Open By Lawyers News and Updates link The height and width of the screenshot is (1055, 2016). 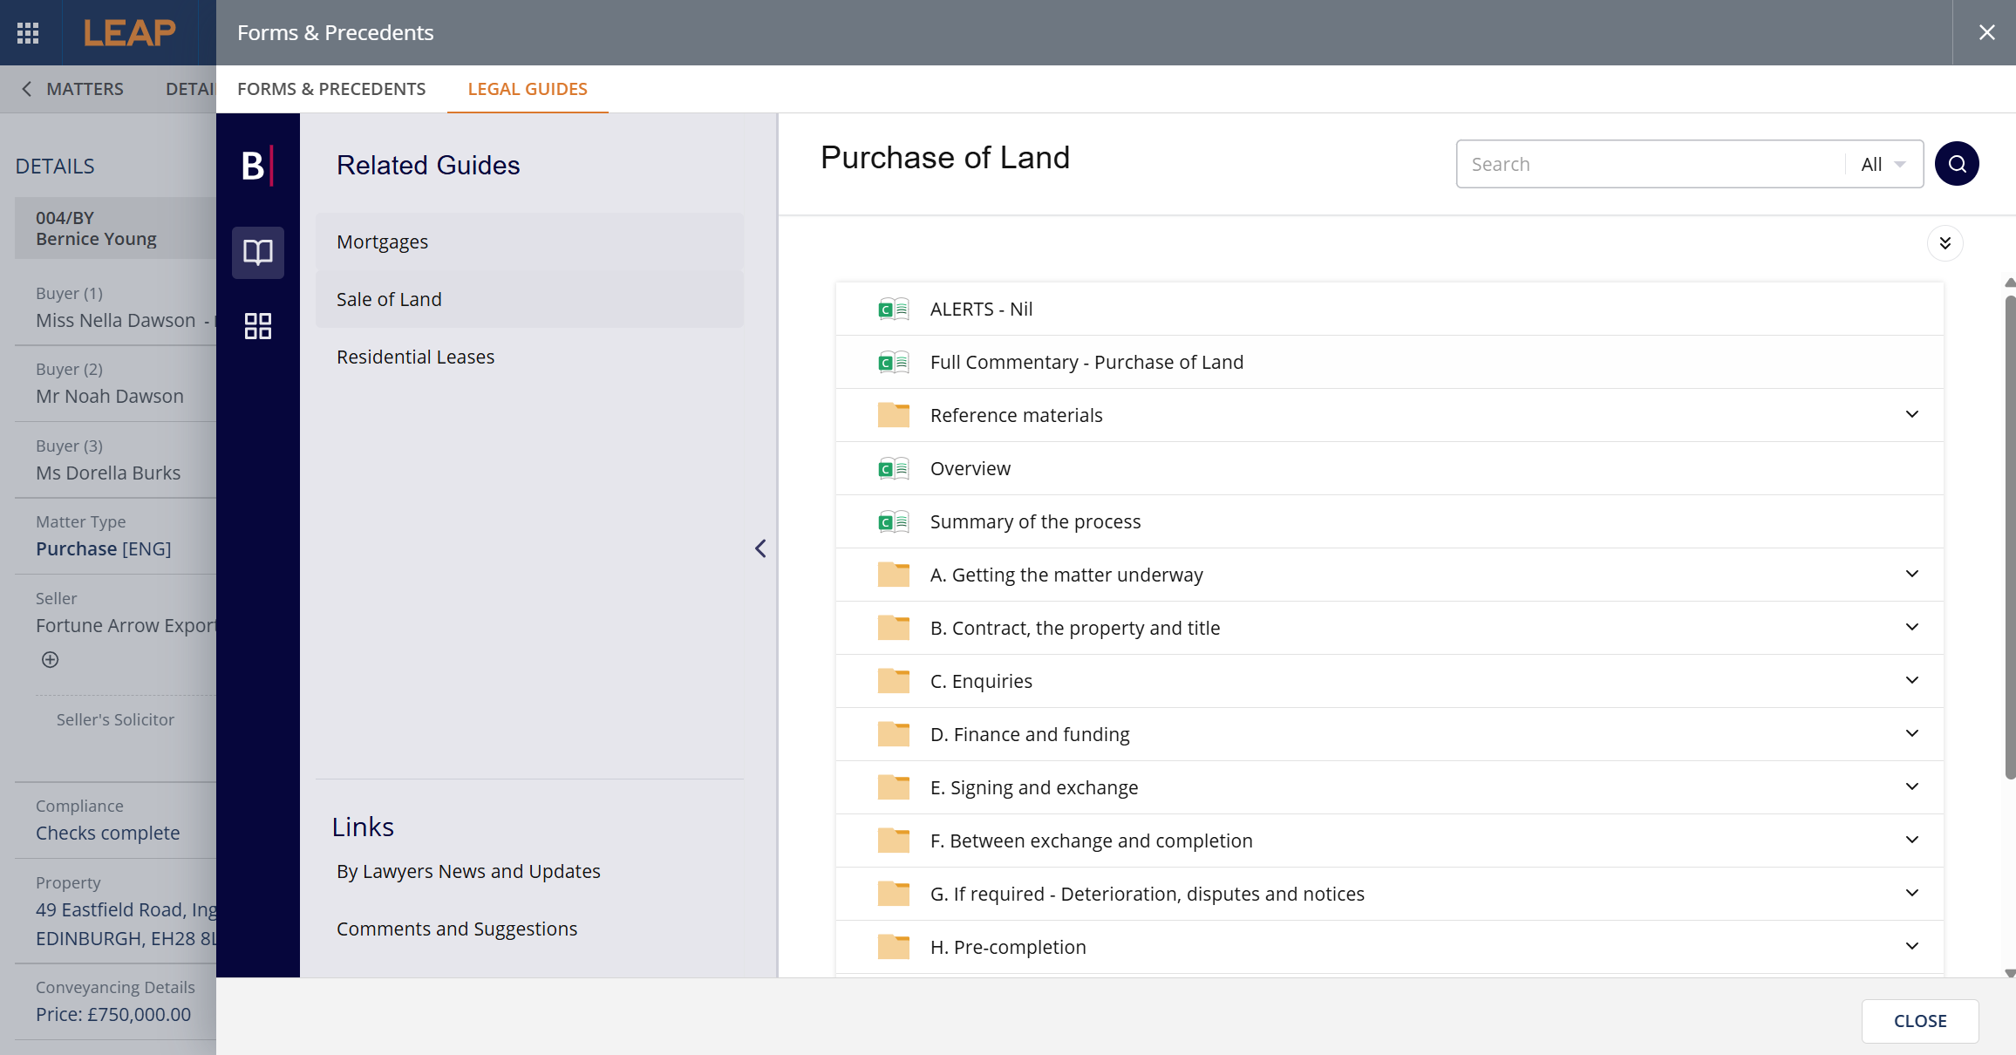click(468, 872)
